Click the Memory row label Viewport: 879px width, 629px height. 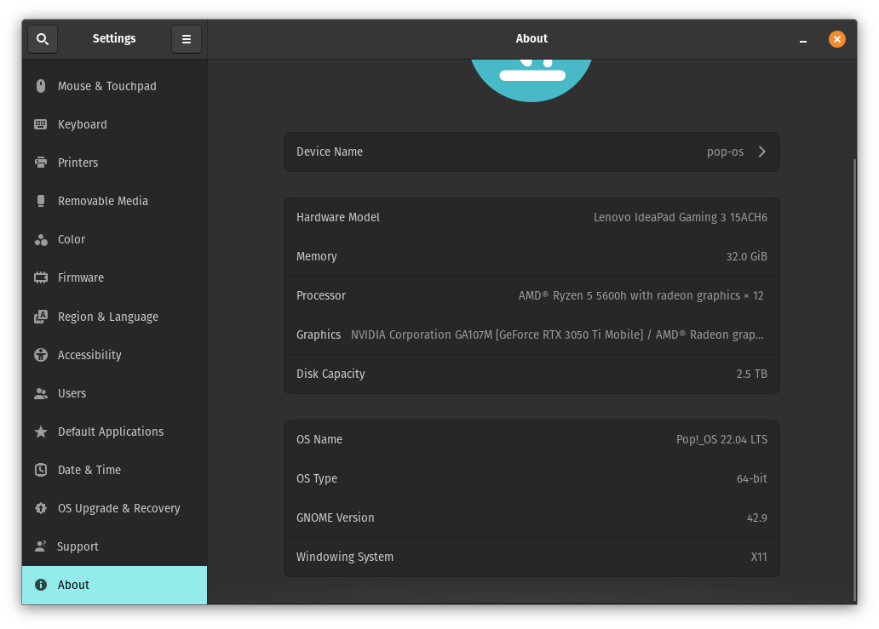(317, 256)
